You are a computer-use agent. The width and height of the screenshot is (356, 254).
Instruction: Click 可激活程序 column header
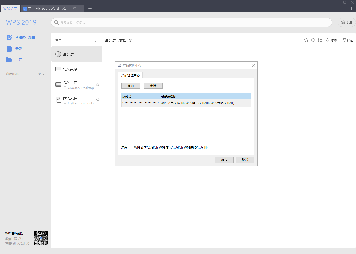[x=205, y=96]
